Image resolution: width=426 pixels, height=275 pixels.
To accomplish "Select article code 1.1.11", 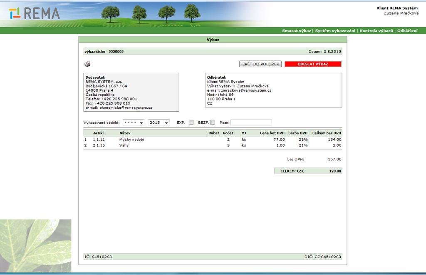I will tap(99, 140).
